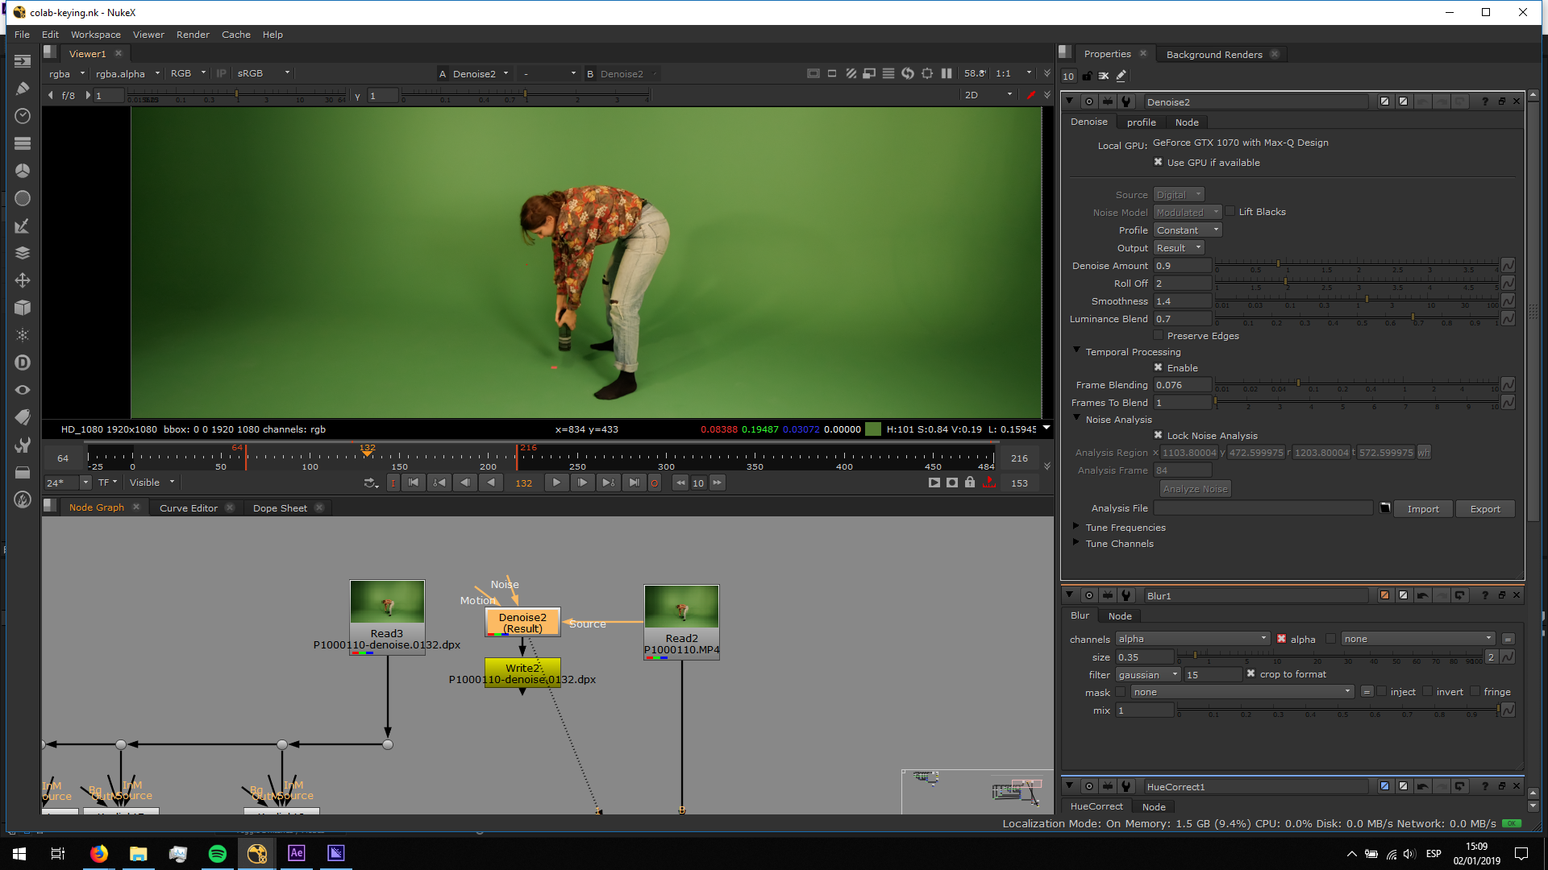Image resolution: width=1548 pixels, height=870 pixels.
Task: Open the Time nodes clock icon
Action: (23, 116)
